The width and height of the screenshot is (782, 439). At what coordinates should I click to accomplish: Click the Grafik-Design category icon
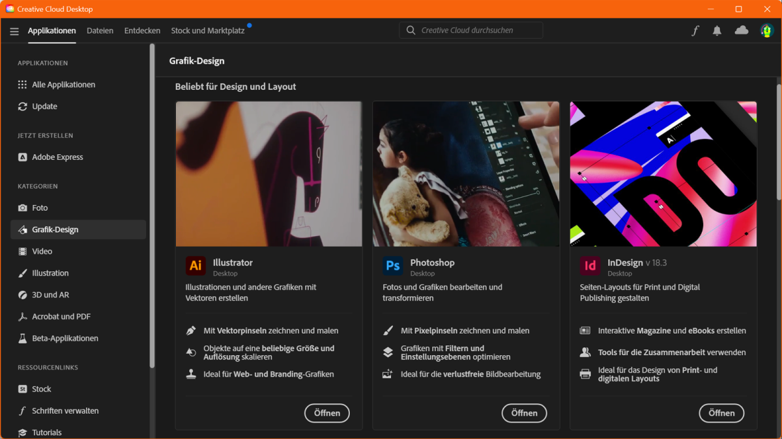tap(23, 230)
